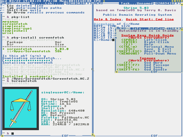The height and width of the screenshot is (137, 183).
Task: Click the Tongues heading link
Action: (x=148, y=58)
